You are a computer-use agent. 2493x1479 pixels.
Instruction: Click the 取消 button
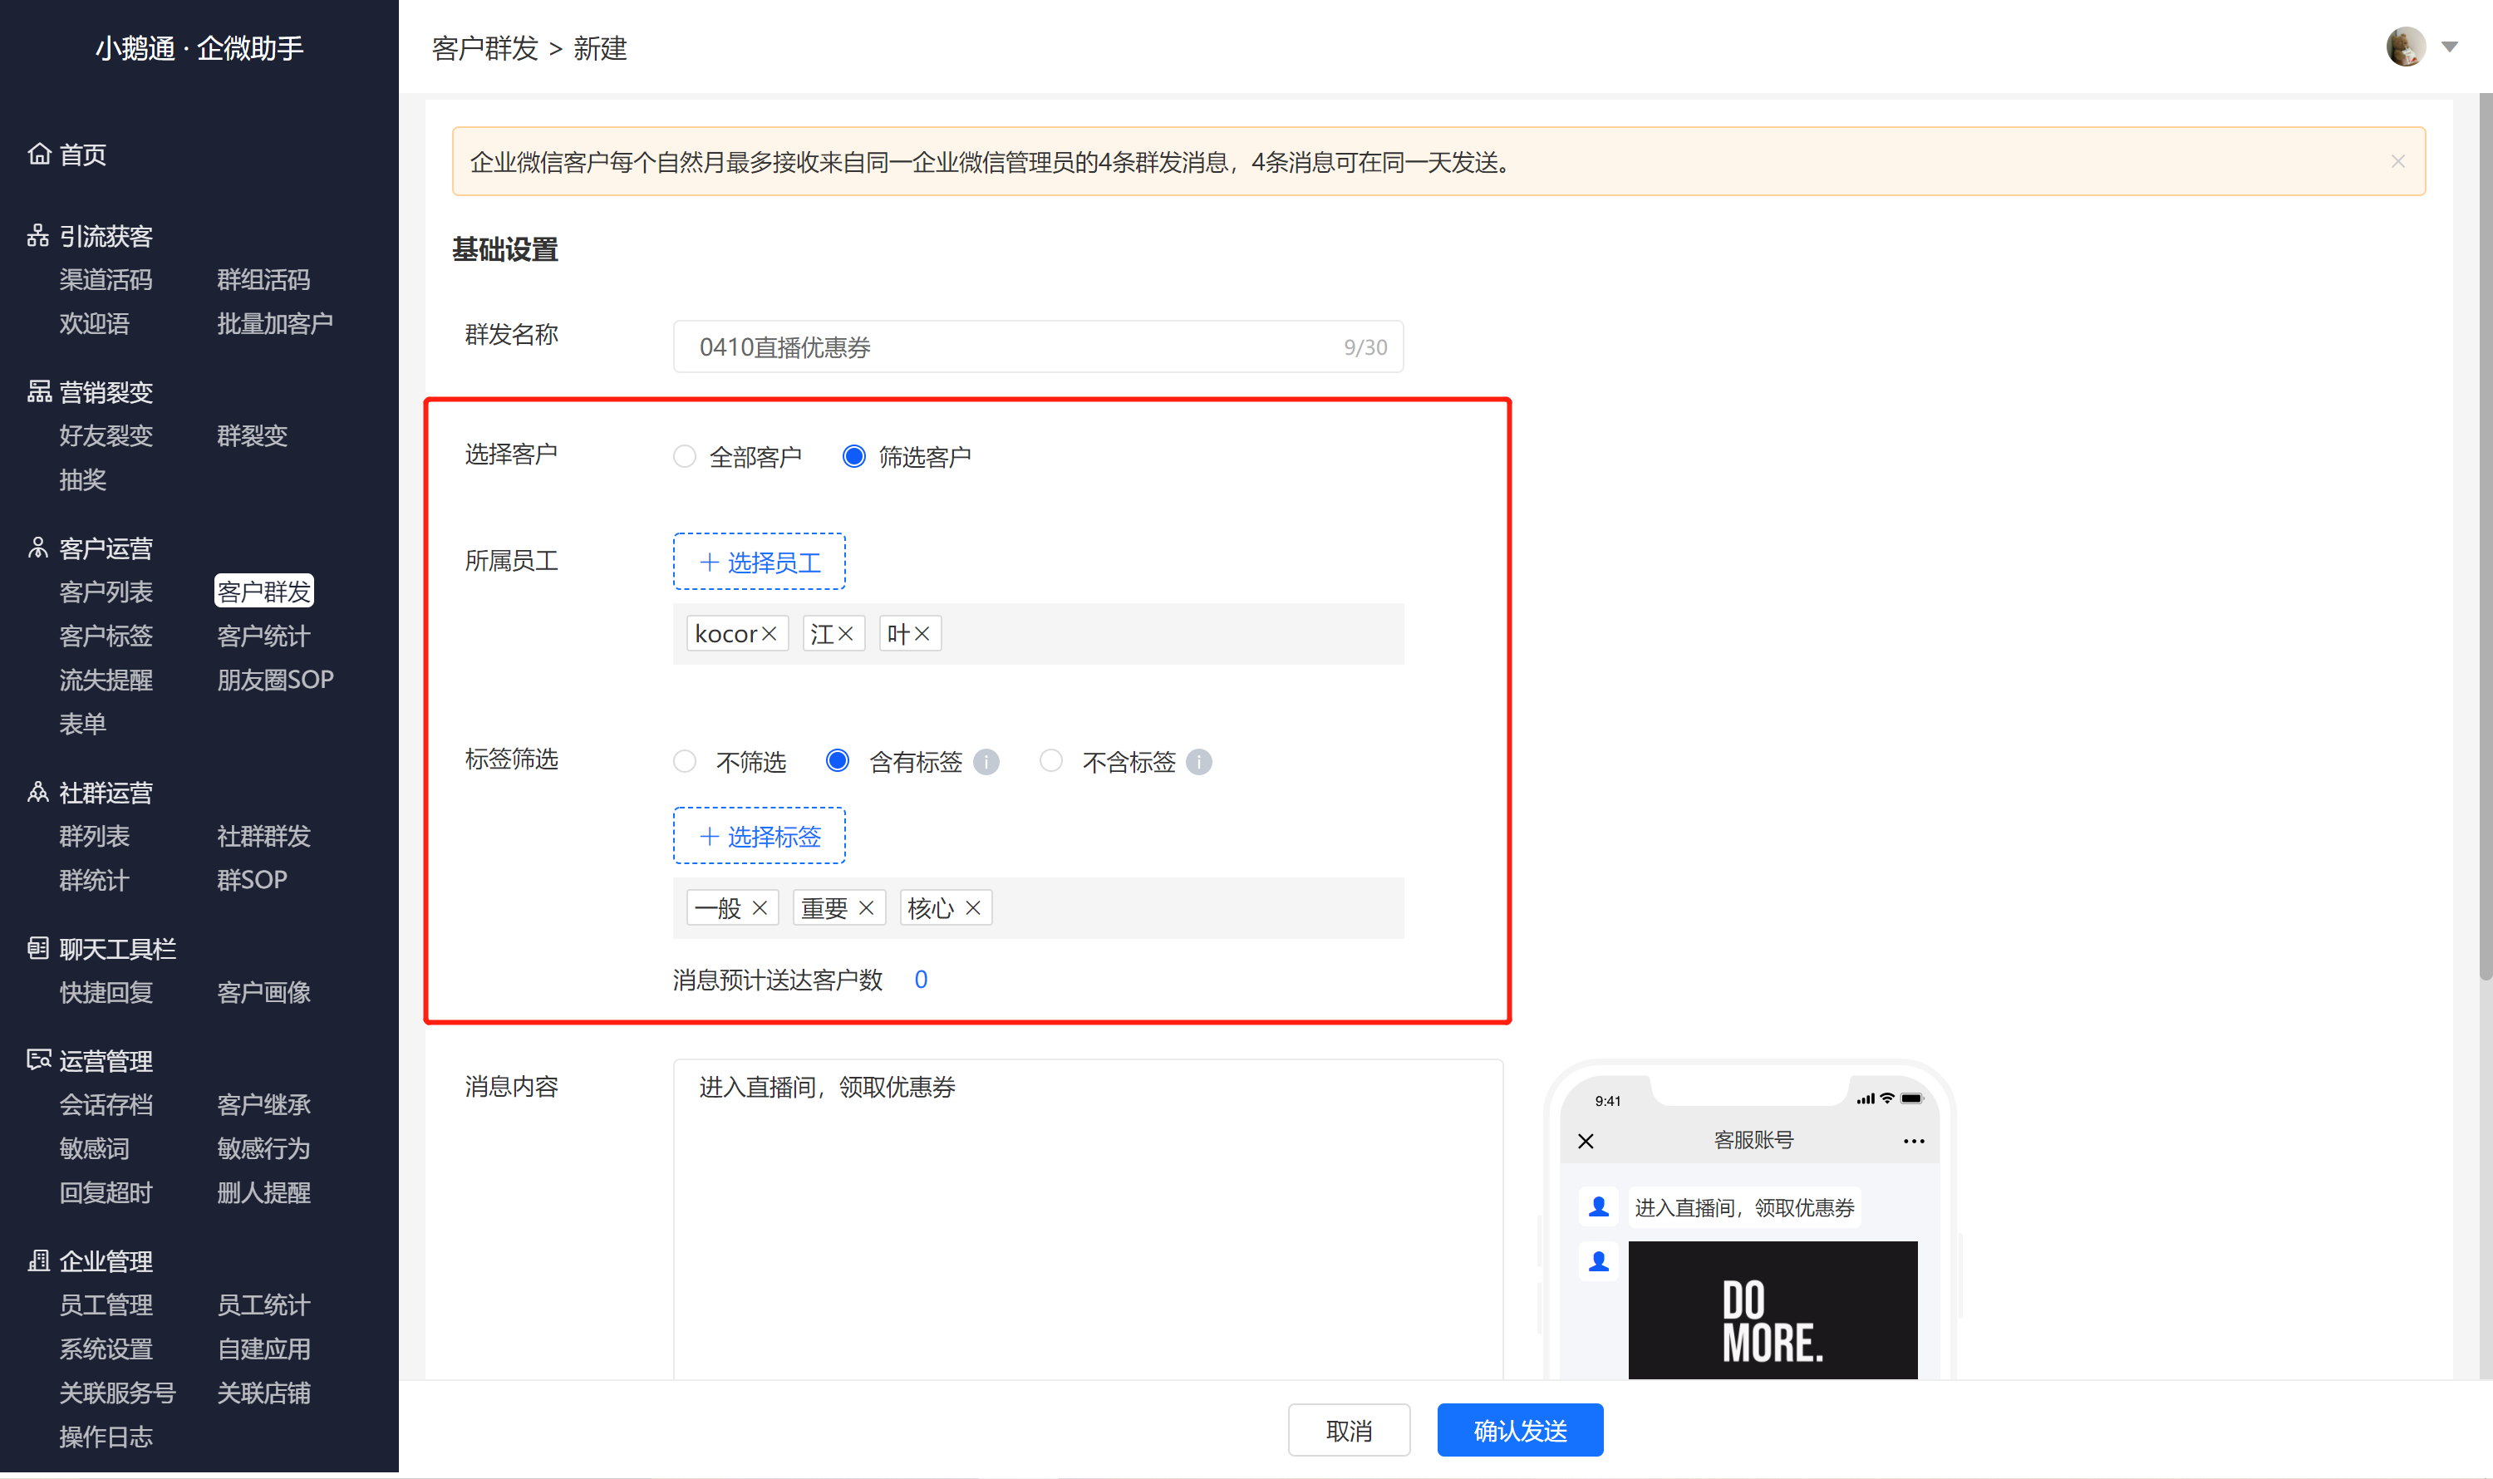coord(1349,1430)
